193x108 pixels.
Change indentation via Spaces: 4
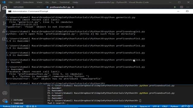point(145,106)
